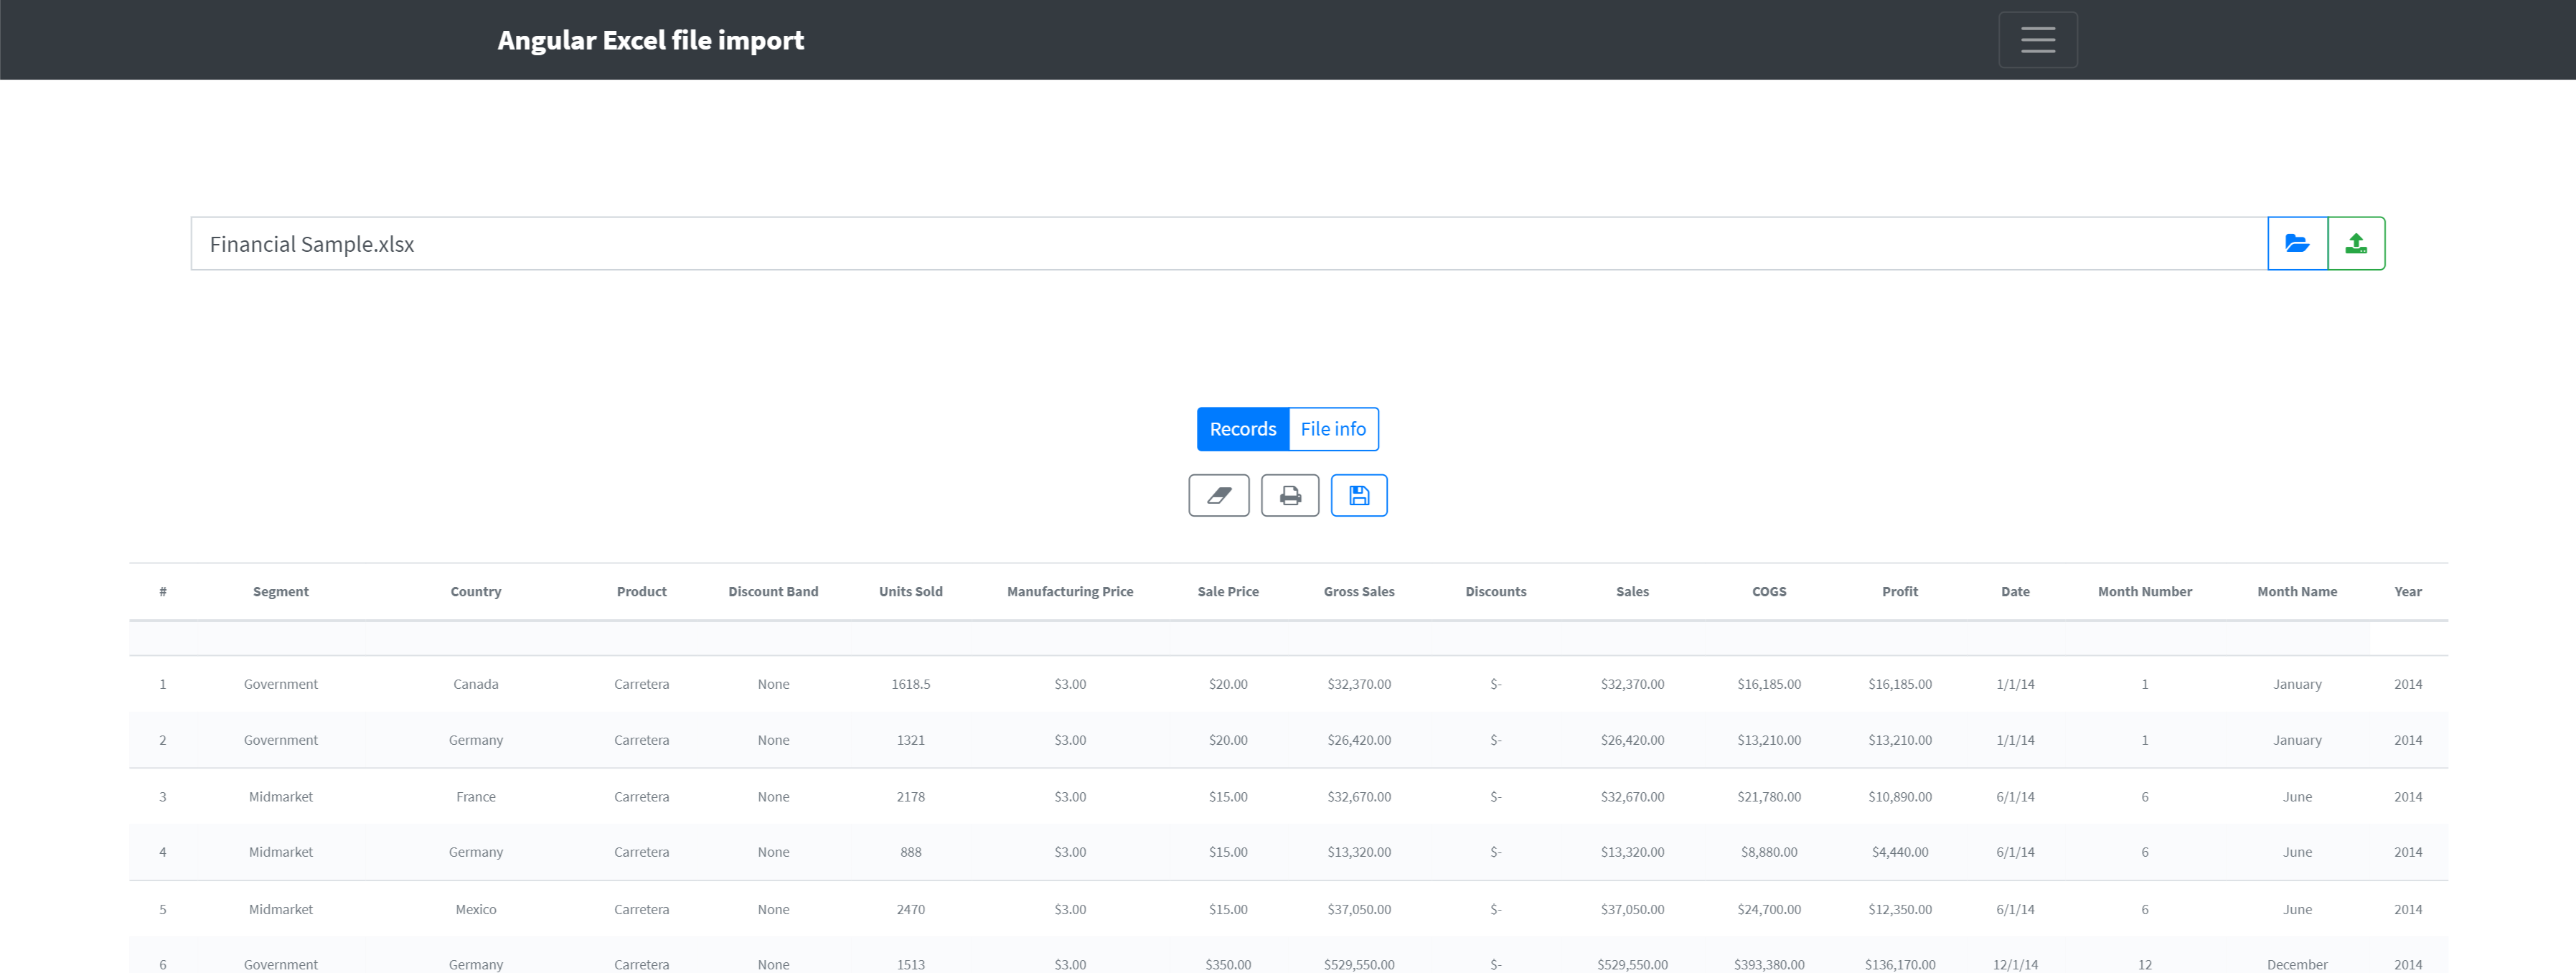Select the Records tab
Viewport: 2576px width, 973px height.
[x=1242, y=429]
